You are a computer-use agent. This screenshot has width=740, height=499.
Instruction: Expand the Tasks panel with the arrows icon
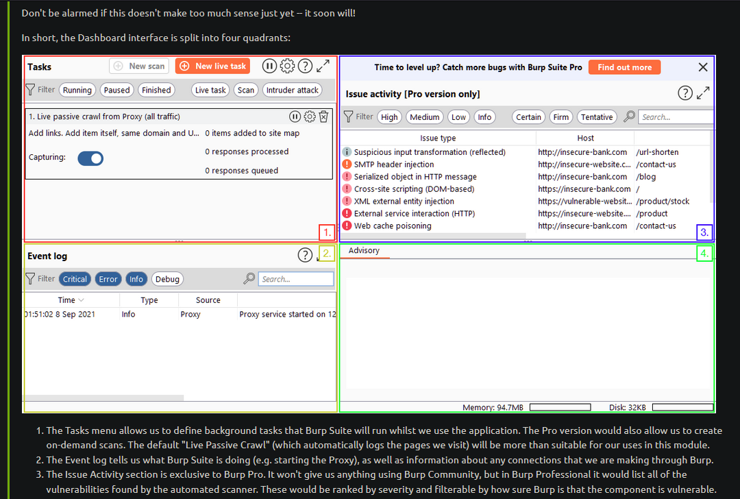click(x=323, y=66)
